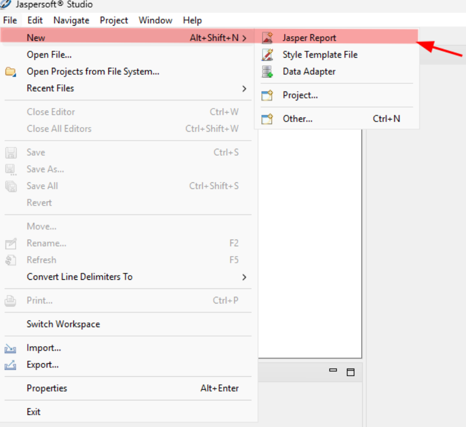
Task: Minimize the bottom panel view
Action: tap(333, 371)
